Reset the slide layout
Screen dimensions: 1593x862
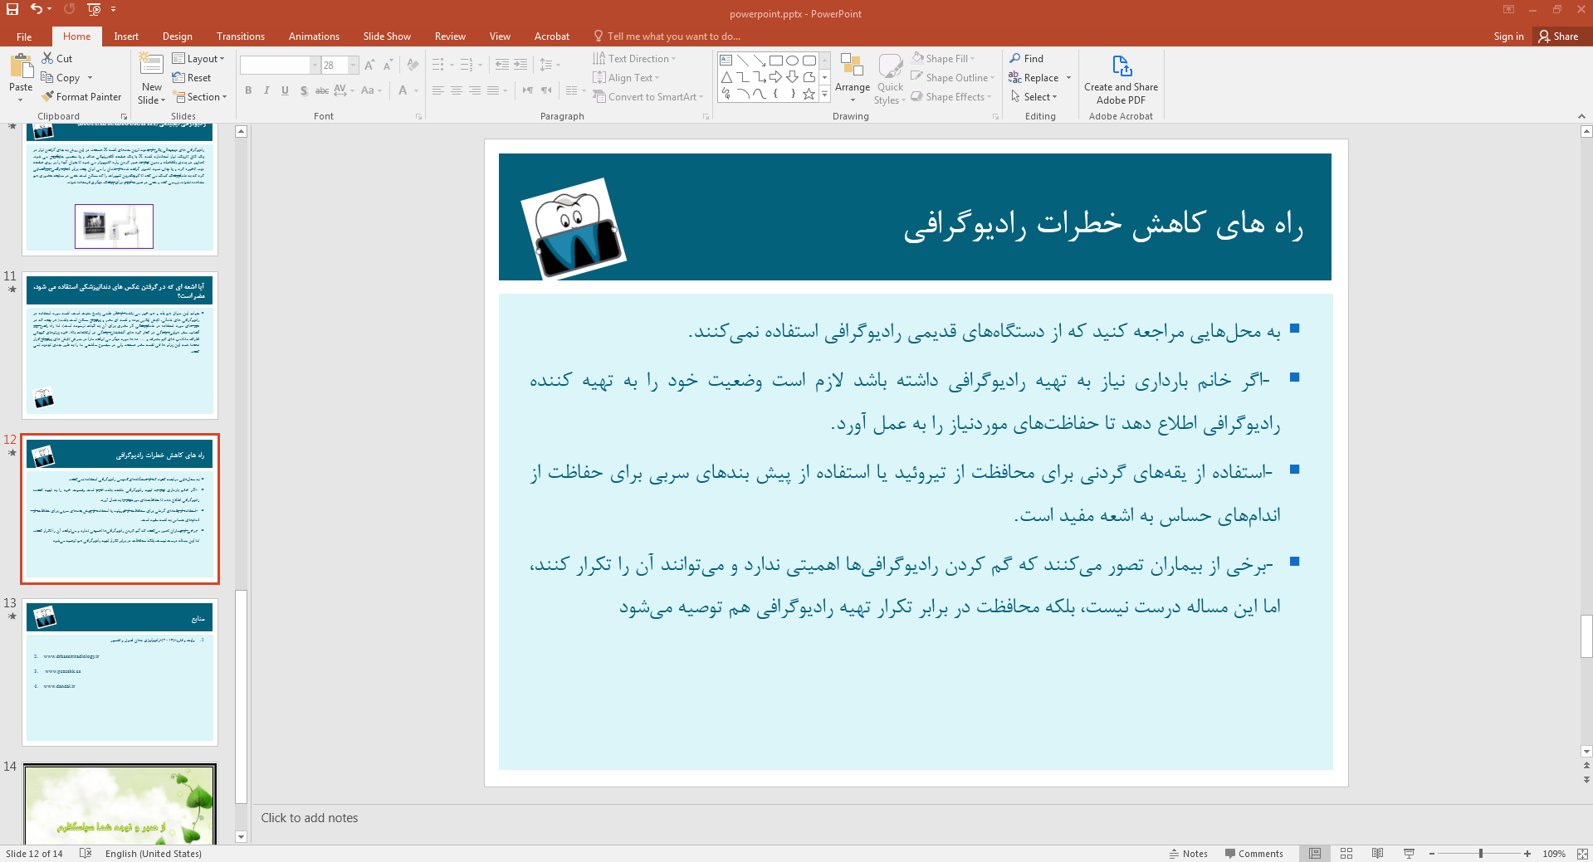192,77
